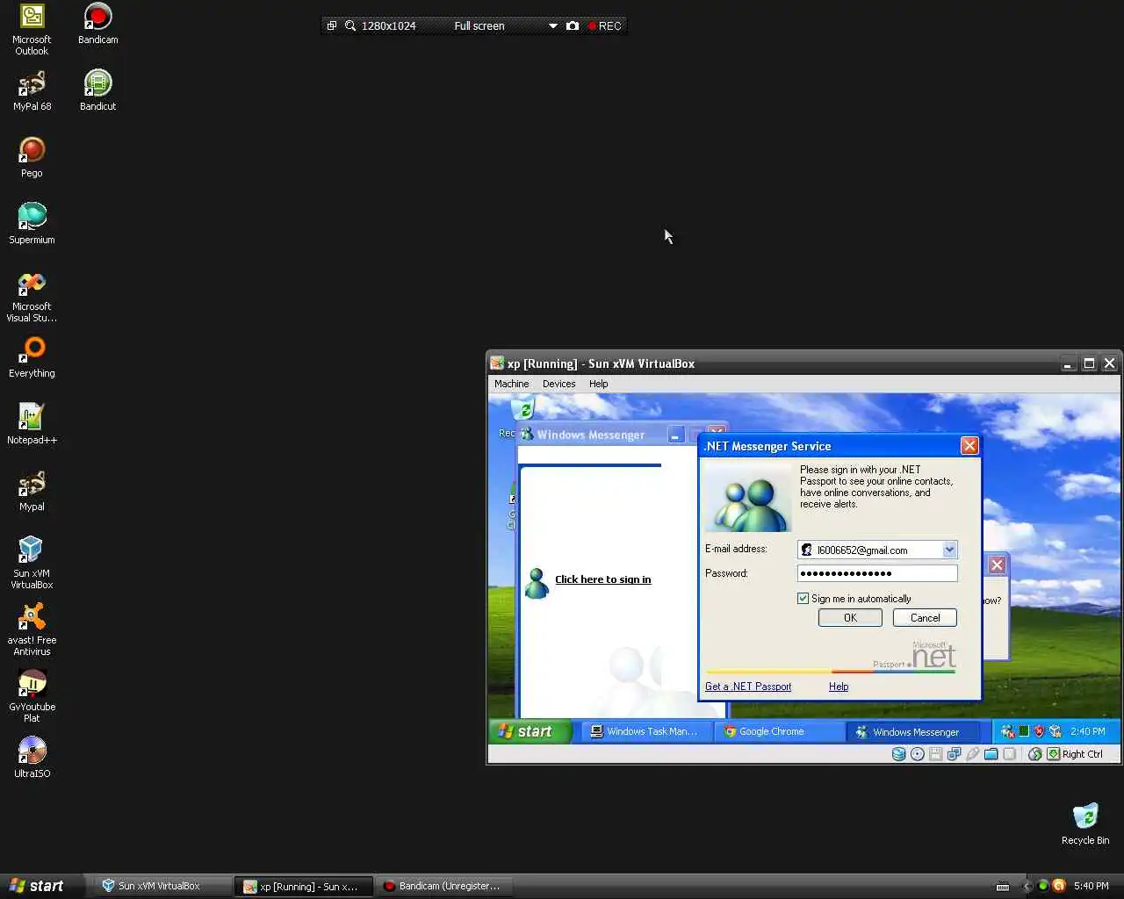Click the 1280x1024 resolution text in Bandicam bar
The height and width of the screenshot is (899, 1124).
(x=389, y=25)
